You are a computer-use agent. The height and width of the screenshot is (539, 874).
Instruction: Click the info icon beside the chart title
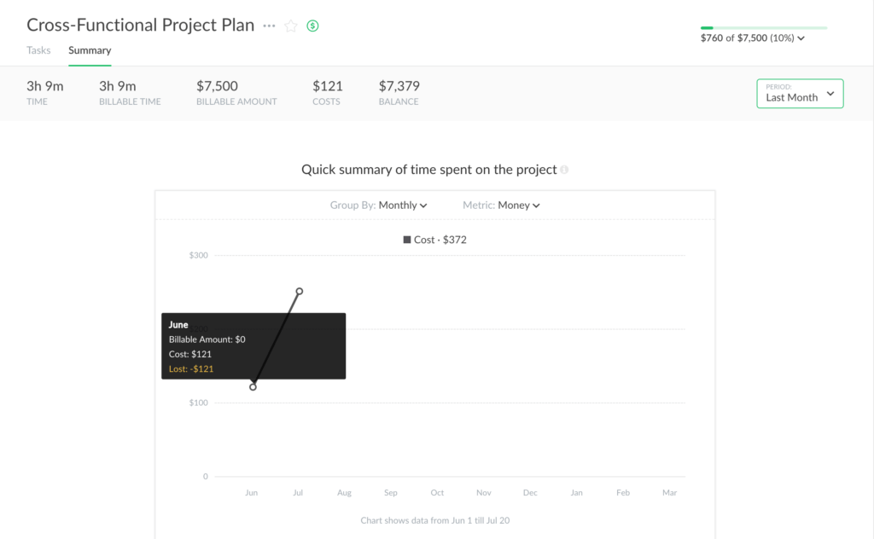[x=563, y=170]
